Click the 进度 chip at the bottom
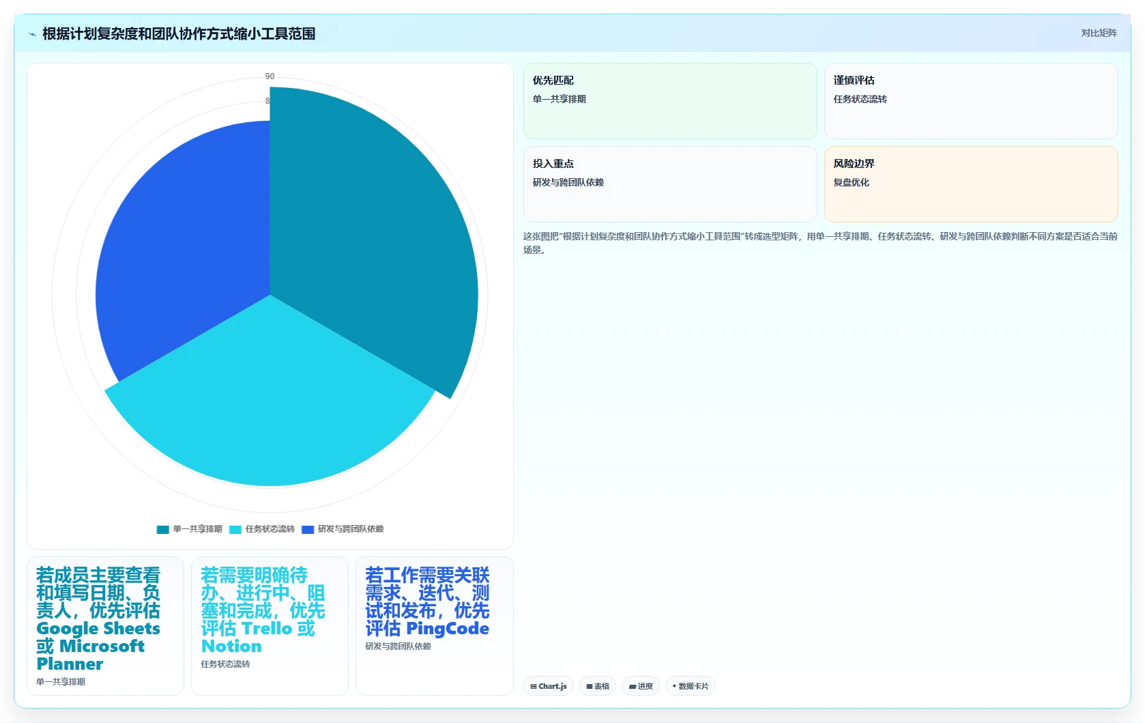The height and width of the screenshot is (723, 1145). [x=641, y=686]
